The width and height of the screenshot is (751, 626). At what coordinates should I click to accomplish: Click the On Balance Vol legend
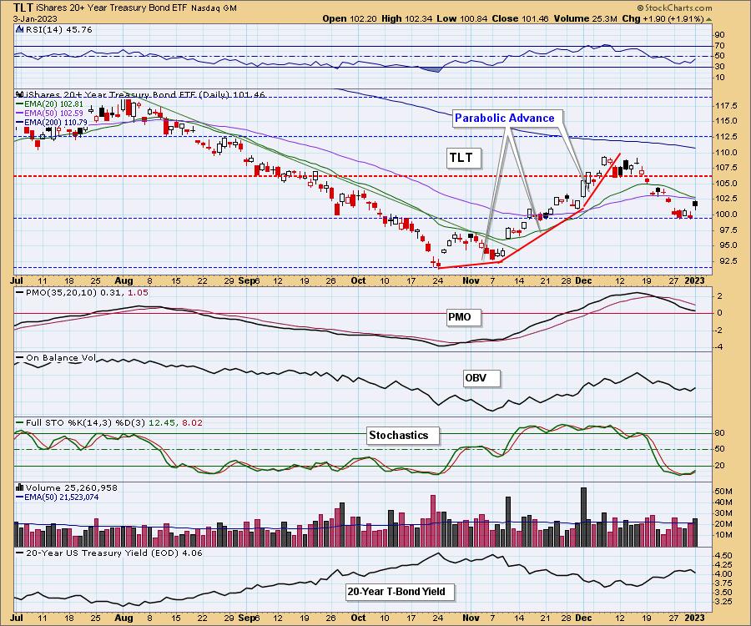point(57,358)
